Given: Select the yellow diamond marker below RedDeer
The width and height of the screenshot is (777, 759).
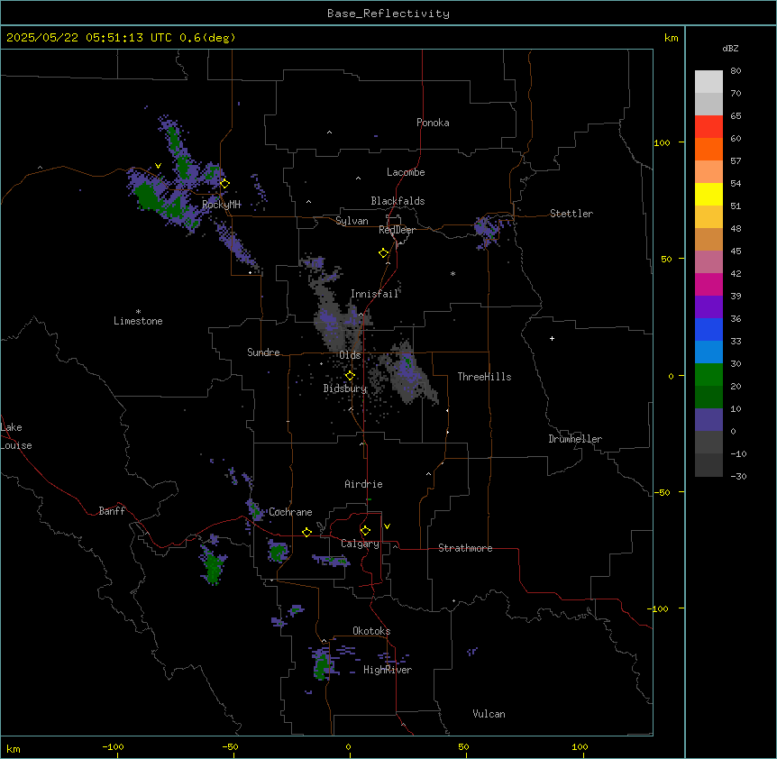Looking at the screenshot, I should tap(383, 253).
